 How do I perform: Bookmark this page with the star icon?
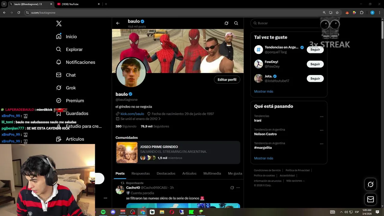337,13
